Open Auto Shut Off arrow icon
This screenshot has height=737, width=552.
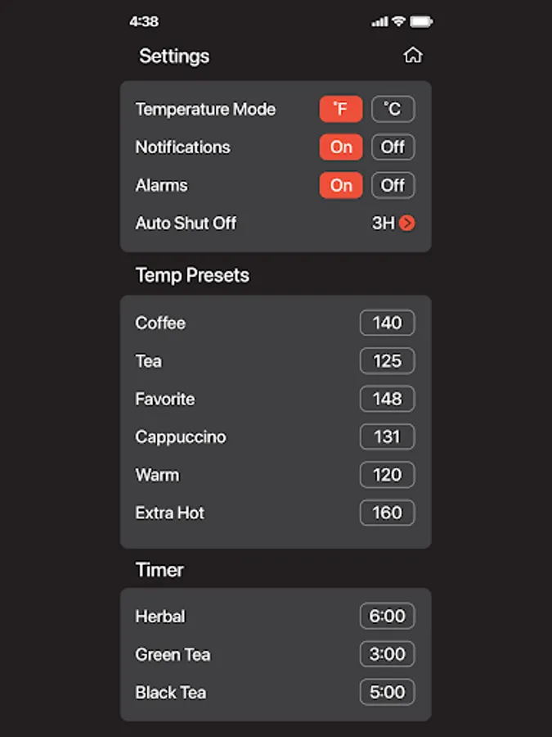click(407, 223)
